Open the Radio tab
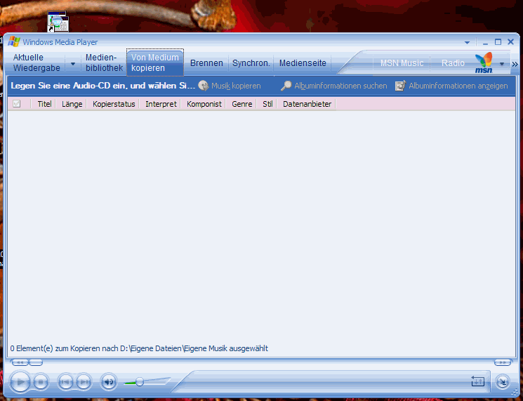 453,63
